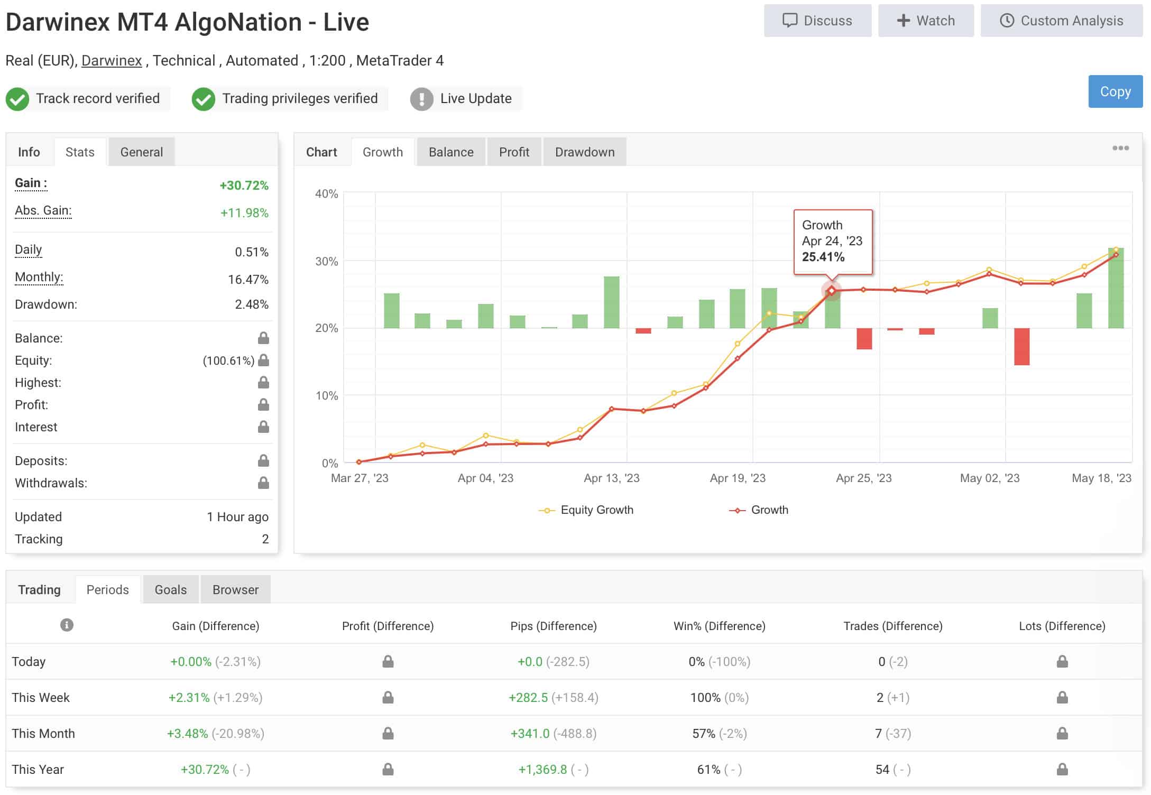The height and width of the screenshot is (795, 1151).
Task: Click the Track record verified checkmark icon
Action: (17, 99)
